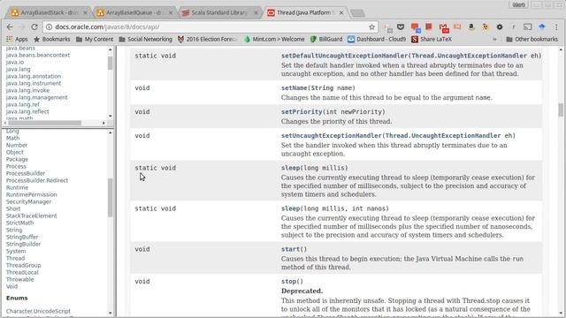Open the BillGuard bookmark
Image resolution: width=566 pixels, height=318 pixels.
(326, 39)
